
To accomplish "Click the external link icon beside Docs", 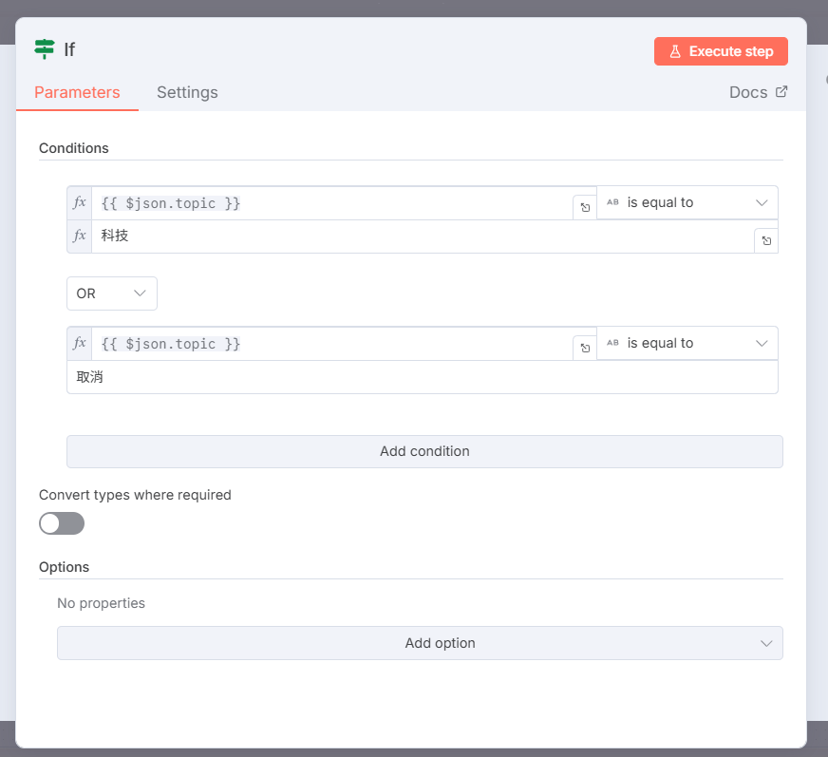I will pyautogui.click(x=781, y=92).
